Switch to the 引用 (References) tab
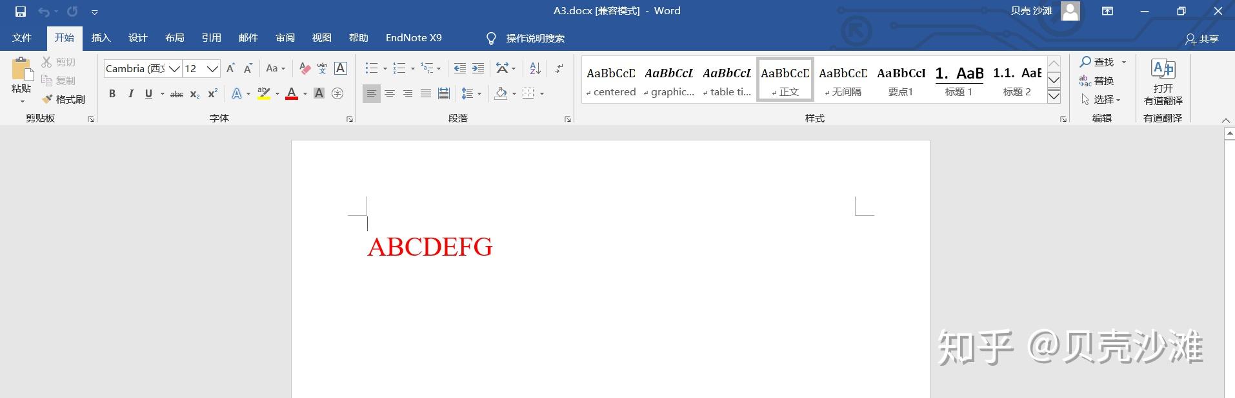The width and height of the screenshot is (1235, 398). tap(212, 38)
